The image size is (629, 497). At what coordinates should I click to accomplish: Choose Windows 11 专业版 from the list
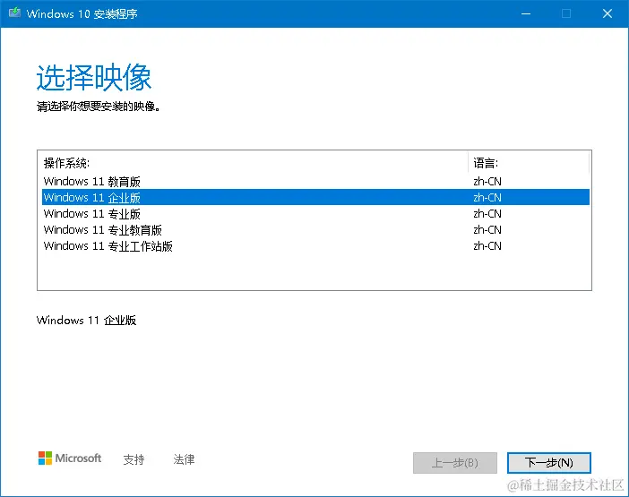coord(315,214)
